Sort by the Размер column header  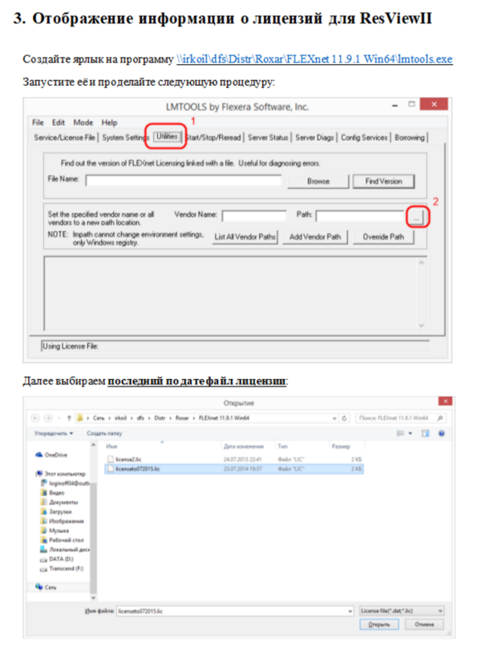341,446
